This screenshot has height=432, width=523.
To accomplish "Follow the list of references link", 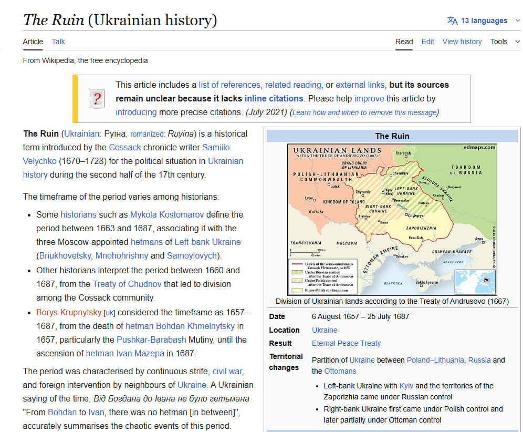I will click(x=229, y=85).
